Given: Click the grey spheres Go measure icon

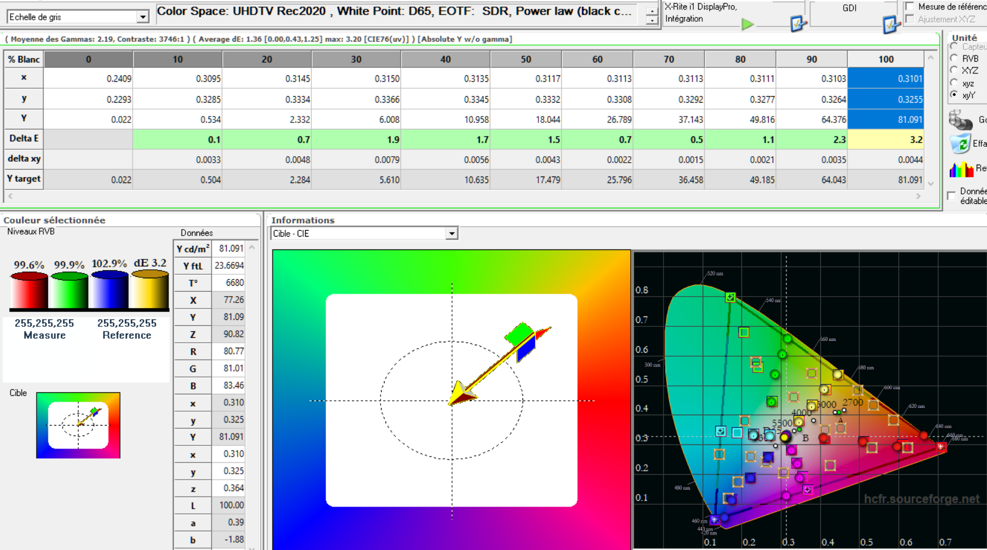Looking at the screenshot, I should pyautogui.click(x=961, y=120).
